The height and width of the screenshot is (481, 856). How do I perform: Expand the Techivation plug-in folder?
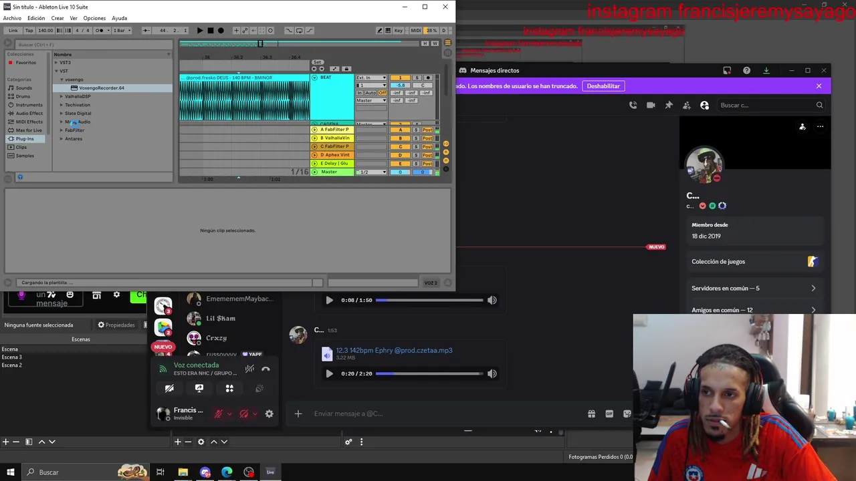[62, 105]
